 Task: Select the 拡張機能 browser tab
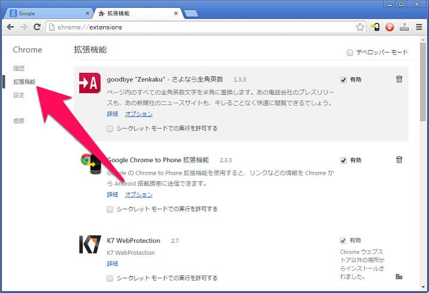(138, 14)
